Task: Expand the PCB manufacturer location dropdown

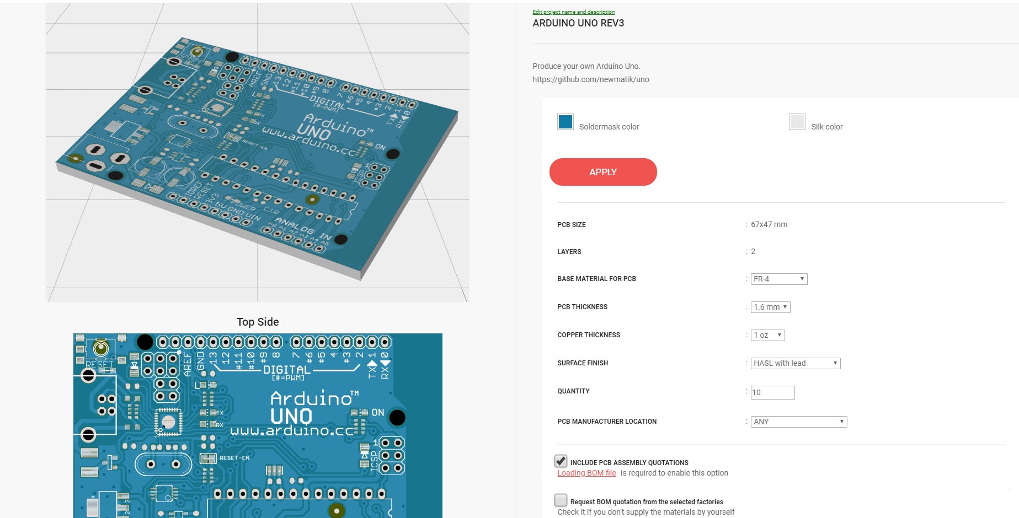Action: (798, 422)
